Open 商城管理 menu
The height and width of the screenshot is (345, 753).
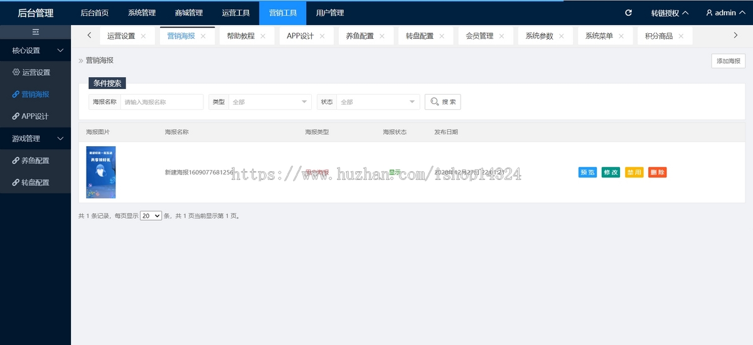click(x=189, y=13)
